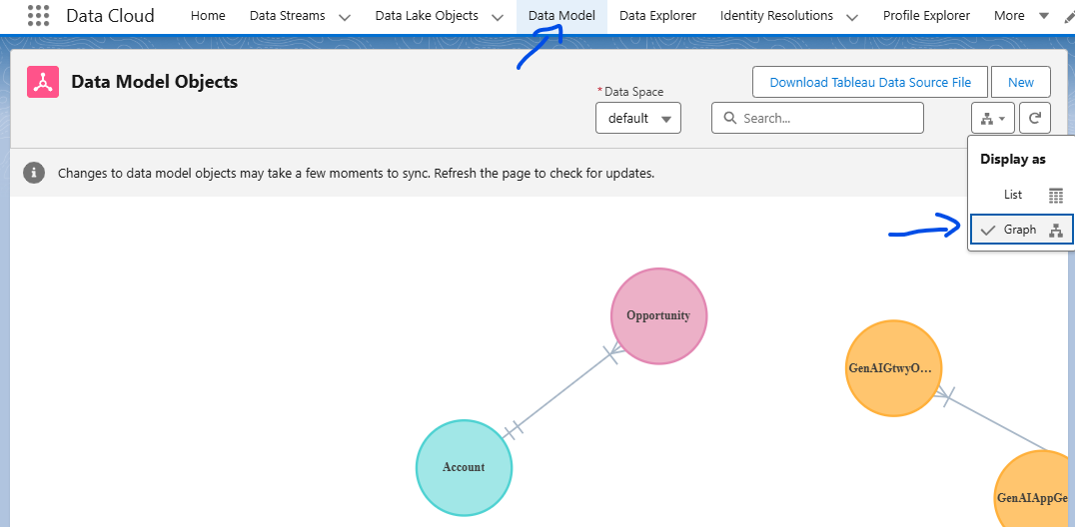Open the App Launcher grid icon
This screenshot has width=1075, height=527.
click(x=38, y=16)
